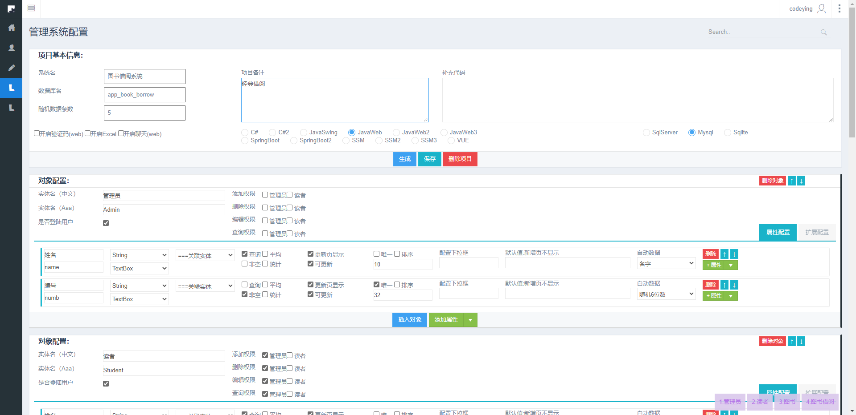
Task: Open the 随机6位数 auto data dropdown
Action: click(x=667, y=294)
